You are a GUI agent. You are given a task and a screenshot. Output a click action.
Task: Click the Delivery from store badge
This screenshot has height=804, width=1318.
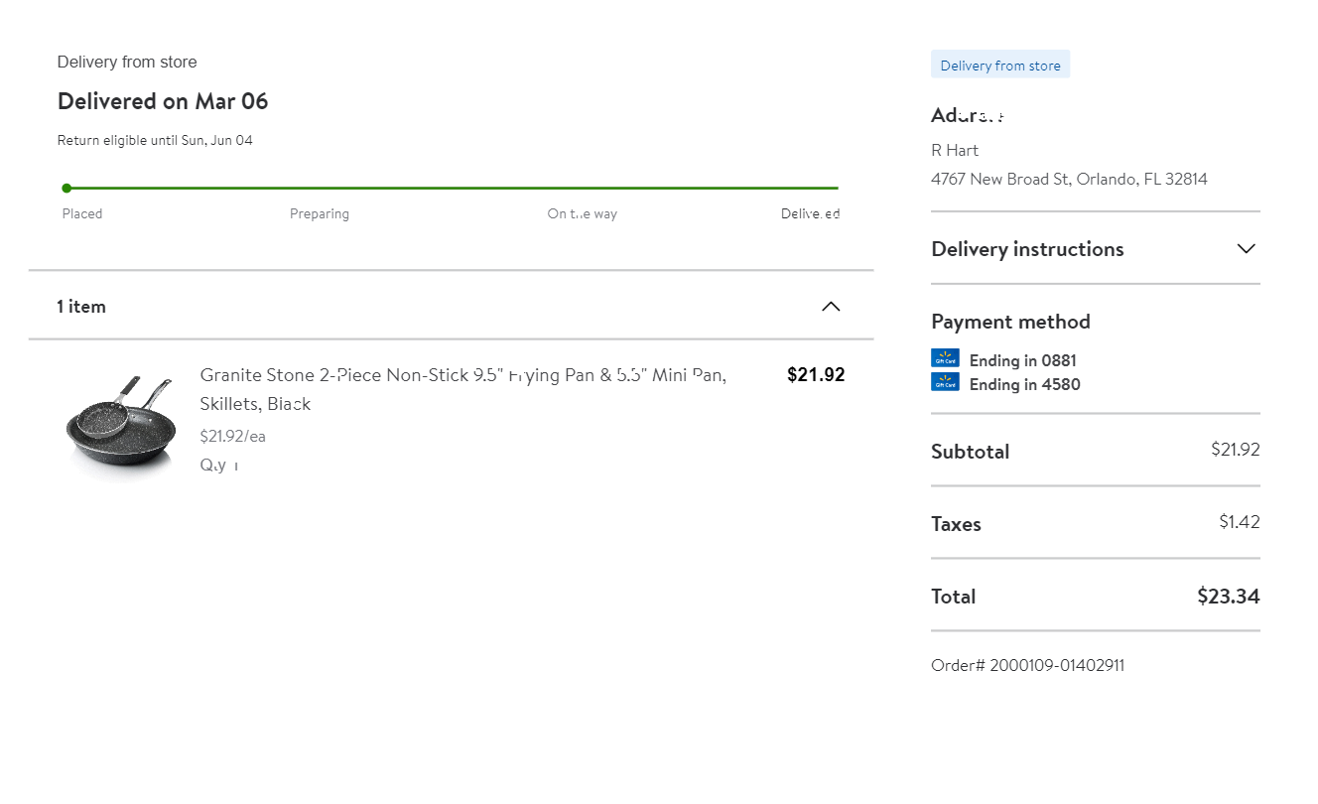(x=999, y=66)
